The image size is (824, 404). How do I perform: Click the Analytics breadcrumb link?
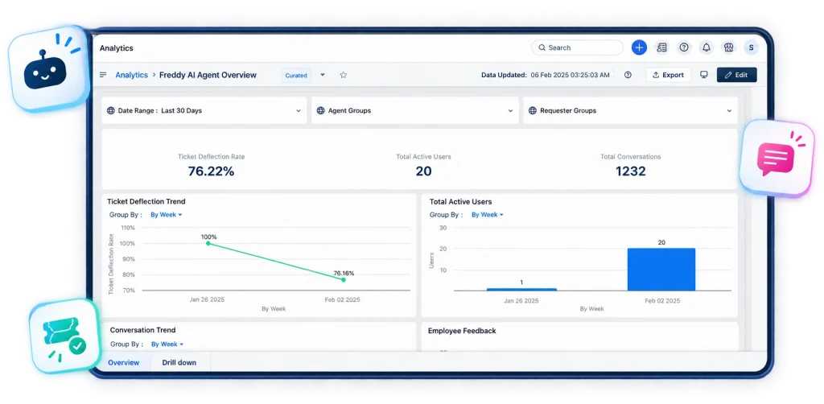(131, 75)
